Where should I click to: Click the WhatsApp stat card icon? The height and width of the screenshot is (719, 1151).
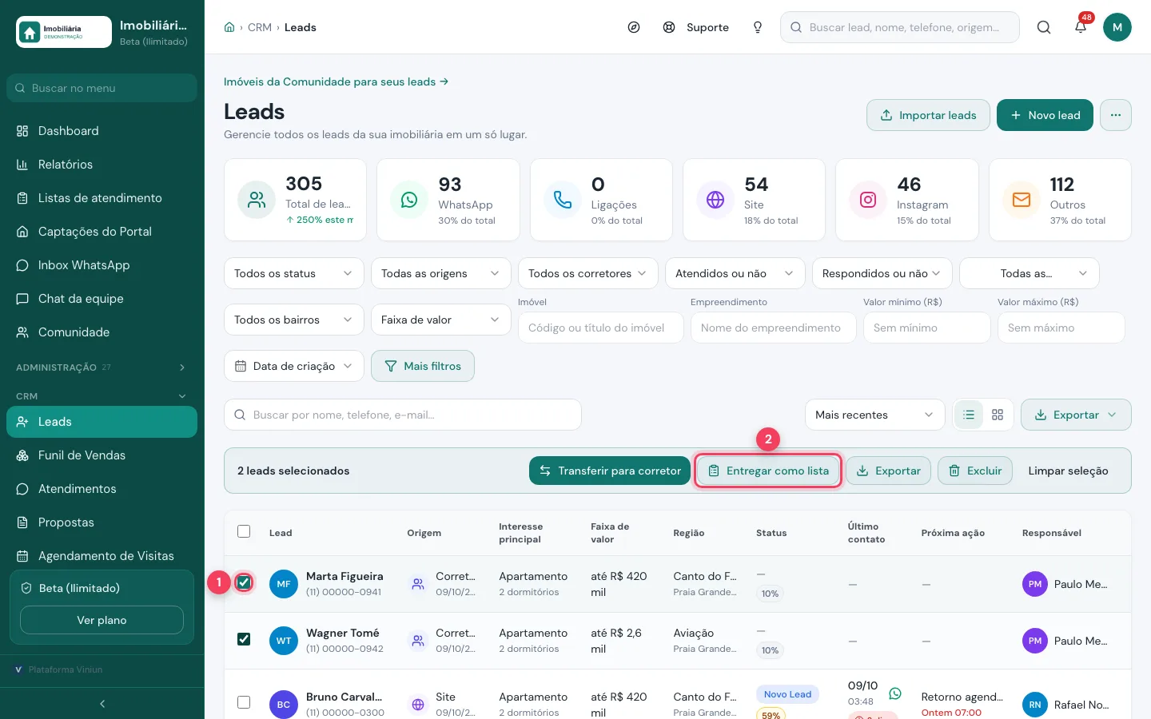click(x=409, y=200)
